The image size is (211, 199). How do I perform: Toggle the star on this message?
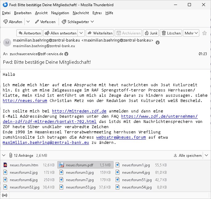point(205,33)
